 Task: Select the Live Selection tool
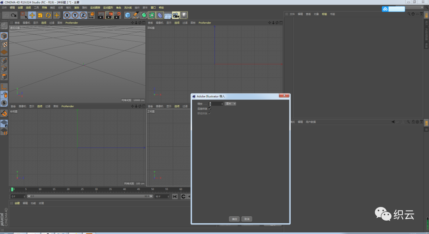tap(24, 15)
